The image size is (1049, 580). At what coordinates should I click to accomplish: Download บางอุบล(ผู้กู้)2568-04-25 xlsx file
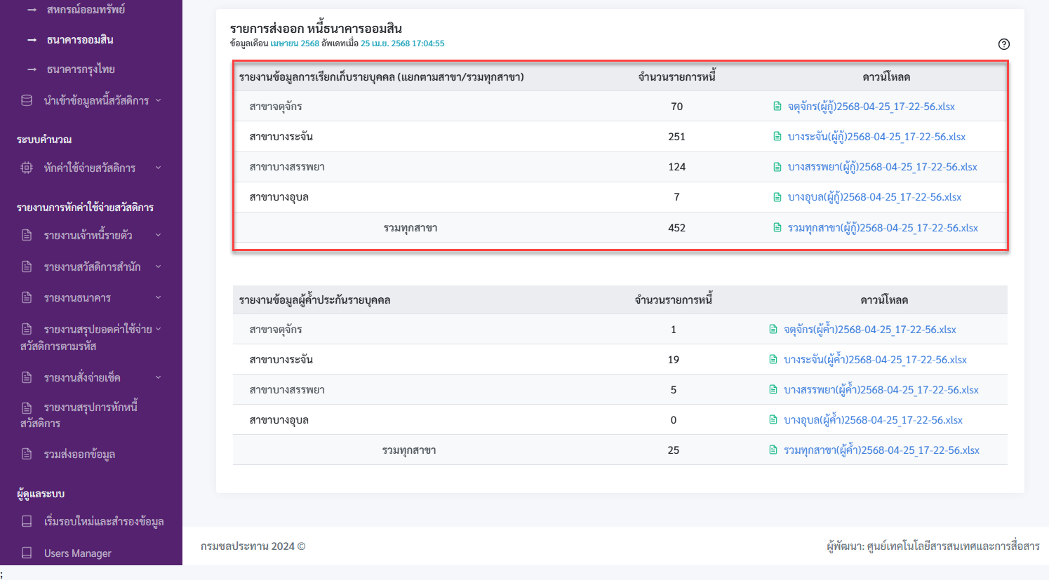tap(874, 197)
